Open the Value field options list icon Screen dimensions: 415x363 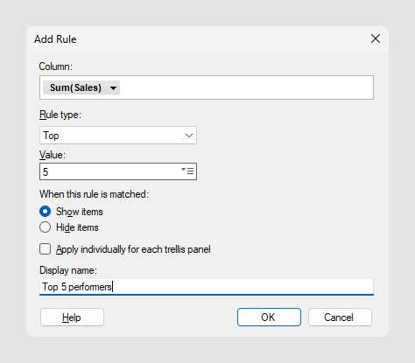(x=187, y=171)
